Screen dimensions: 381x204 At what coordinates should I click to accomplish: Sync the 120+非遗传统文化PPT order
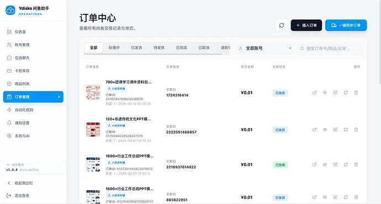tap(346, 130)
